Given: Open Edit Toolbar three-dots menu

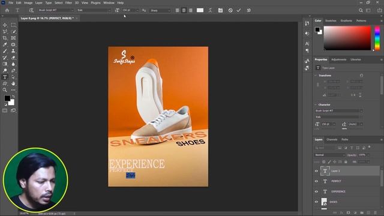Looking at the screenshot, I should tap(13, 90).
